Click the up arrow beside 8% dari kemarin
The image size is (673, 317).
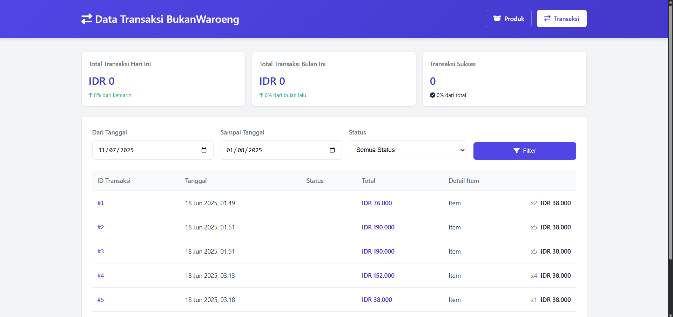(x=90, y=95)
